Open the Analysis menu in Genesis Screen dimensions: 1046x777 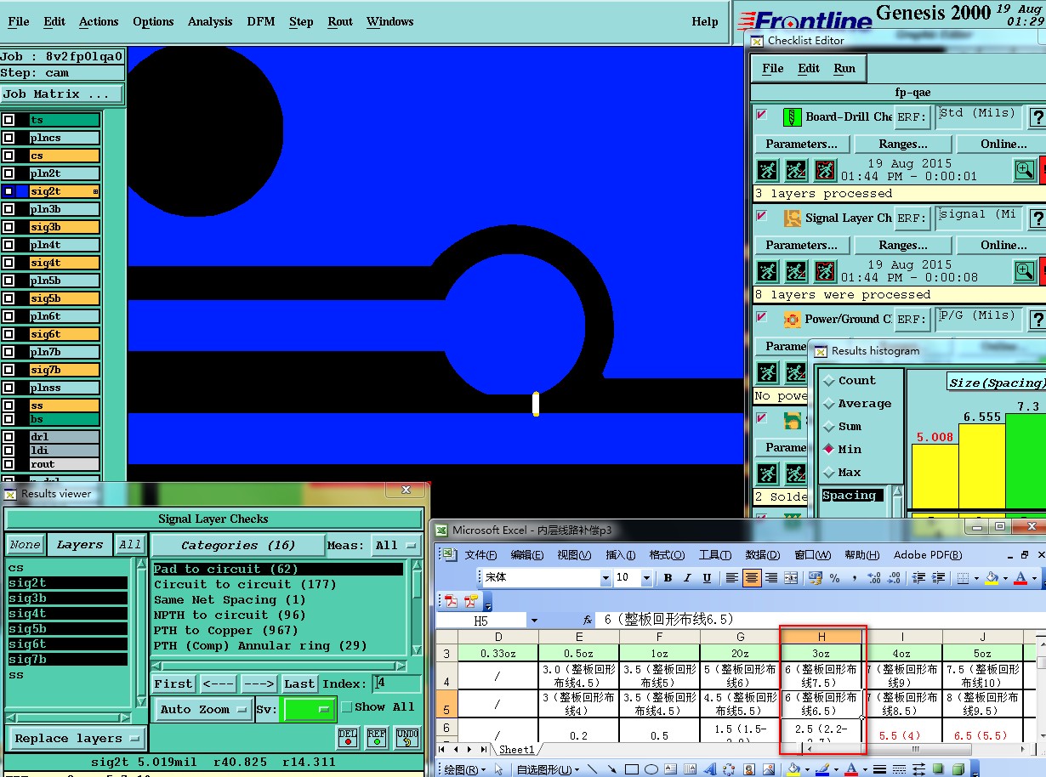coord(209,21)
